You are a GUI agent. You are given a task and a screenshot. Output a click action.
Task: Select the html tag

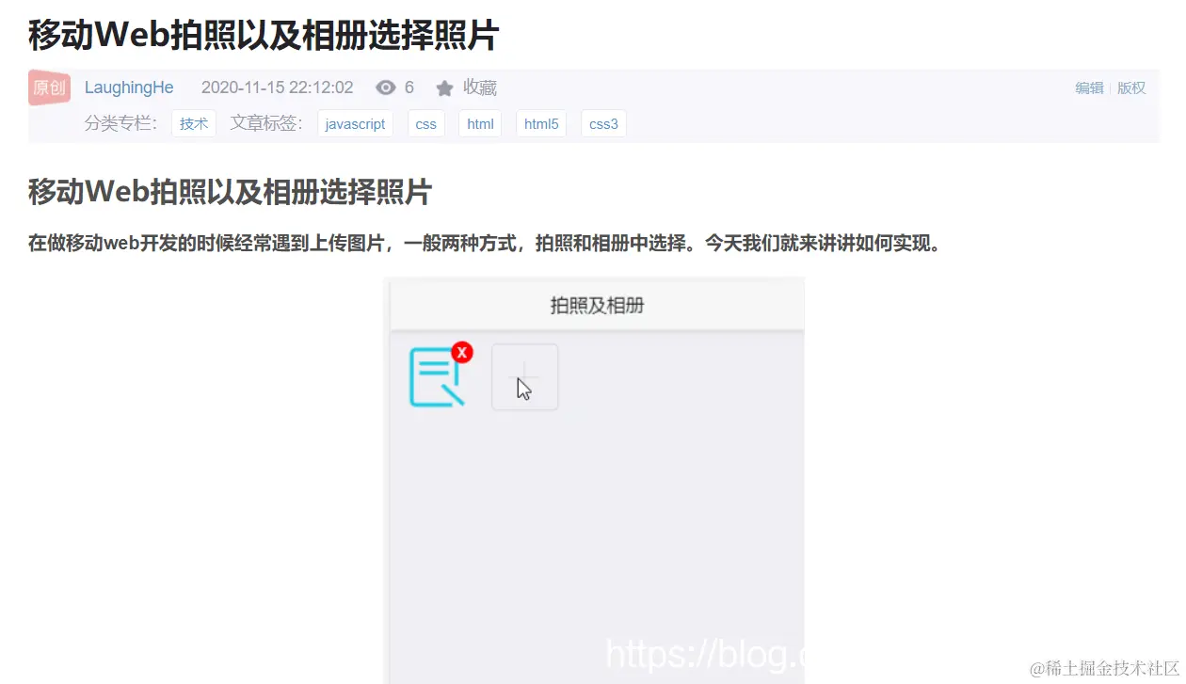pos(480,123)
